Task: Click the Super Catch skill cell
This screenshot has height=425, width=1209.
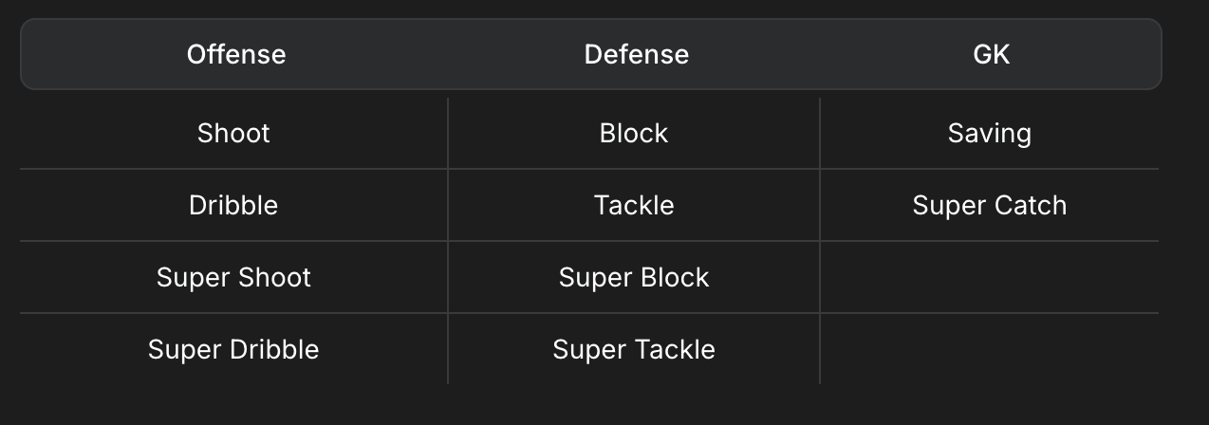Action: coord(989,206)
